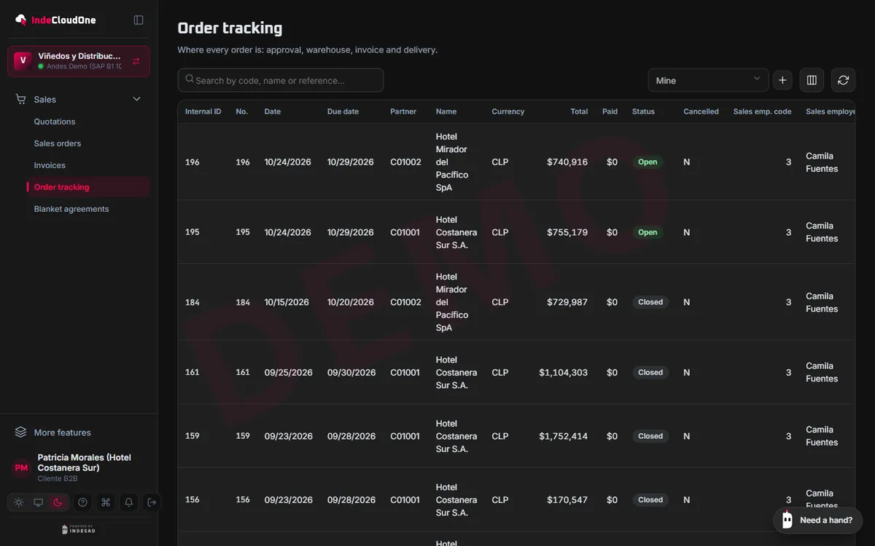The height and width of the screenshot is (546, 875).
Task: Click the logout icon
Action: [x=152, y=502]
